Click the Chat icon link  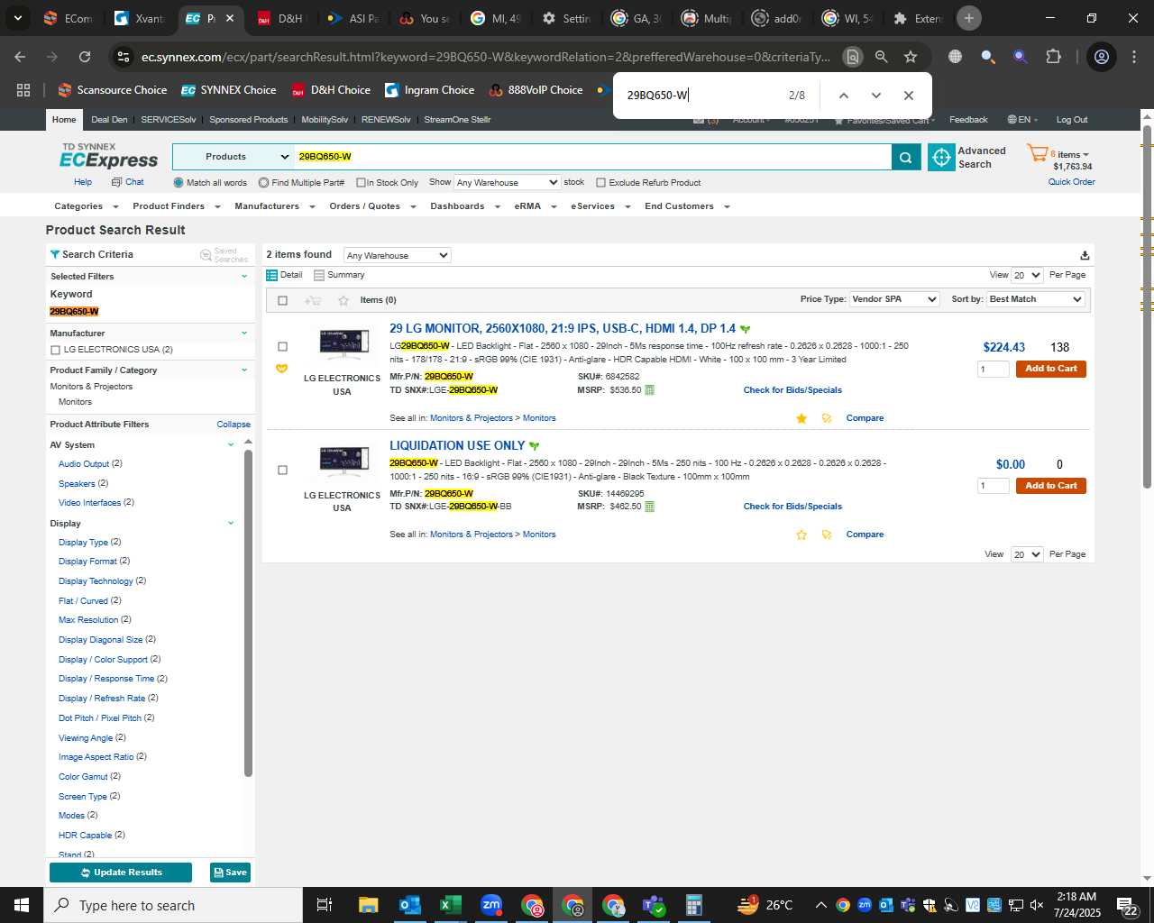tap(128, 182)
